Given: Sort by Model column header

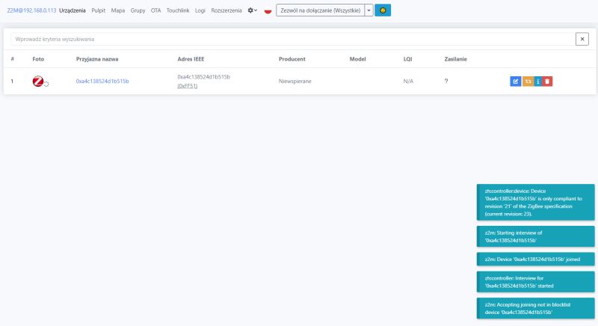Looking at the screenshot, I should coord(358,59).
